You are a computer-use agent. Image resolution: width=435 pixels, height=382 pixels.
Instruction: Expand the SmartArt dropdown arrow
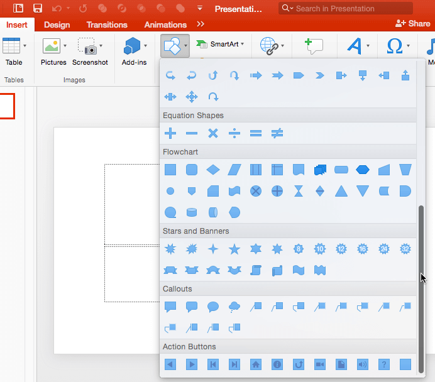click(x=243, y=44)
